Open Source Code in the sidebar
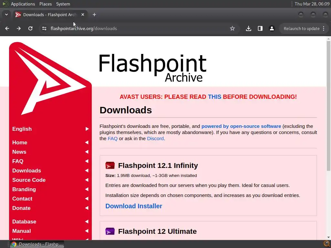Image resolution: width=331 pixels, height=248 pixels. 29,180
